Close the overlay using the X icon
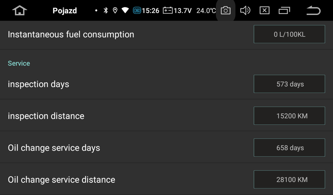The image size is (333, 195). [x=264, y=10]
